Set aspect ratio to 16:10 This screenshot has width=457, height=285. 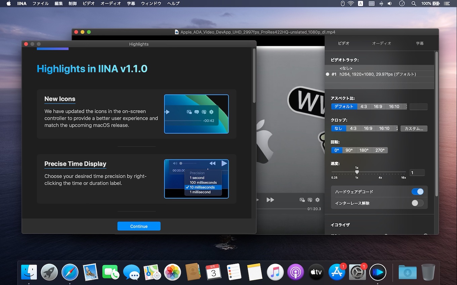pos(394,107)
